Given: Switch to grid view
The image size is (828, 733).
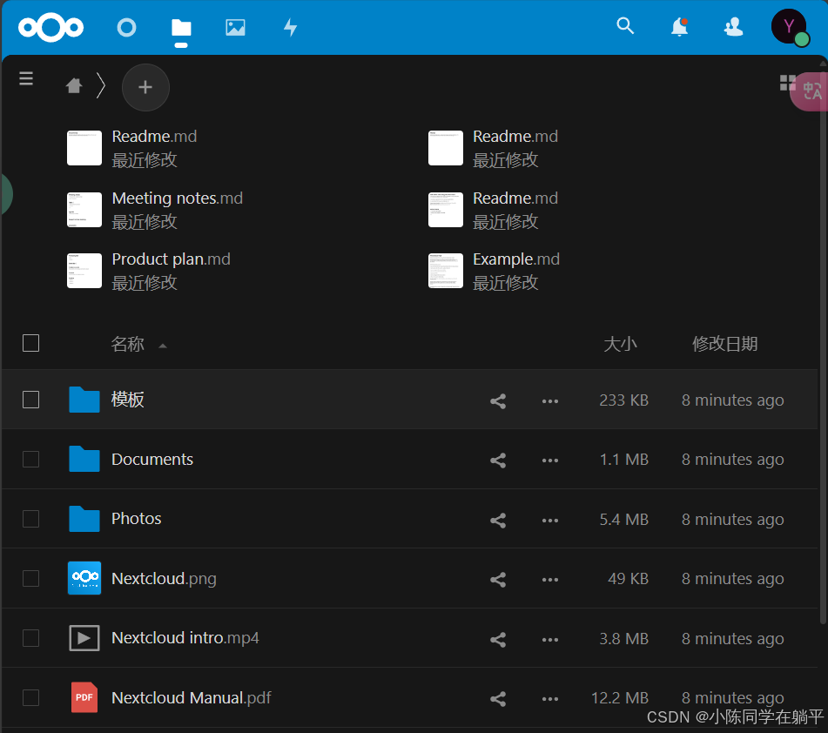Looking at the screenshot, I should tap(788, 83).
